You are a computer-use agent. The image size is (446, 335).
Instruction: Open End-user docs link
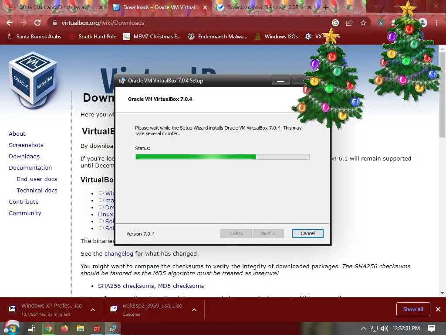point(37,179)
